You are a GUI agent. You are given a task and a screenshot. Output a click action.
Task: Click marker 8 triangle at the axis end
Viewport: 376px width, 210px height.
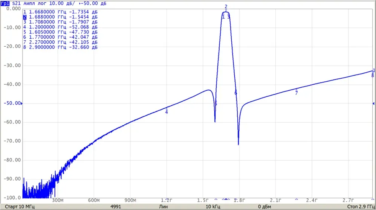pos(373,199)
